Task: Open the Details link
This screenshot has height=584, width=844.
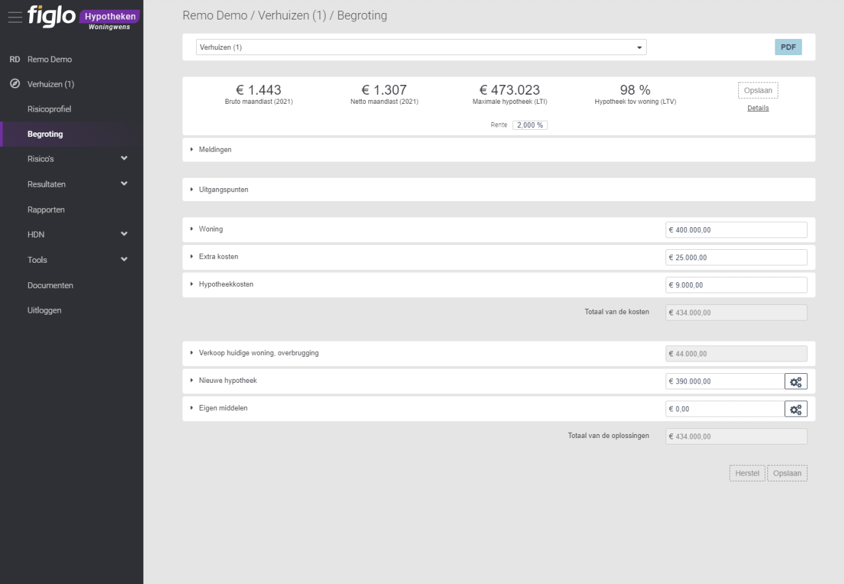Action: (x=758, y=108)
